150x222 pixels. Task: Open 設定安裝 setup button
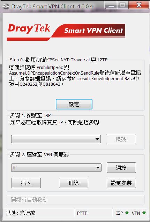[x=121, y=183]
